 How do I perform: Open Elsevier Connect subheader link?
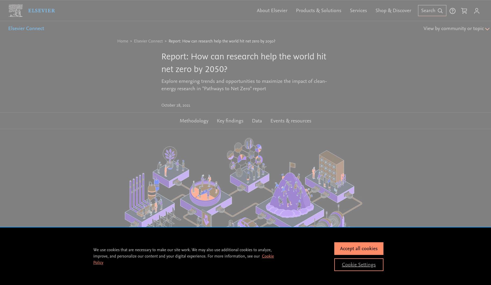coord(26,28)
